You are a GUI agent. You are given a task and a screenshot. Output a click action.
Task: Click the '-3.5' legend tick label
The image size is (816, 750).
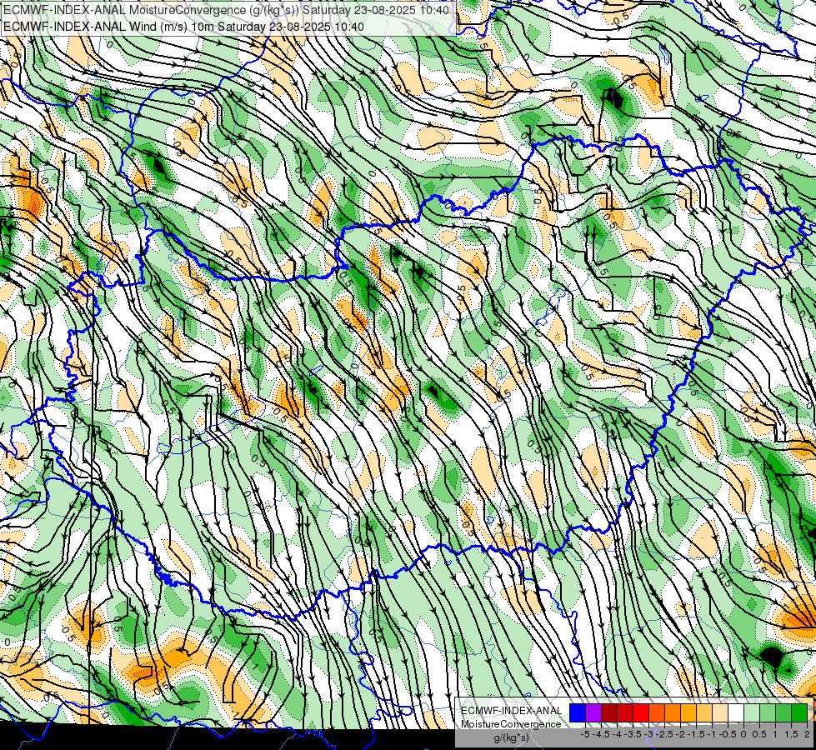[633, 734]
